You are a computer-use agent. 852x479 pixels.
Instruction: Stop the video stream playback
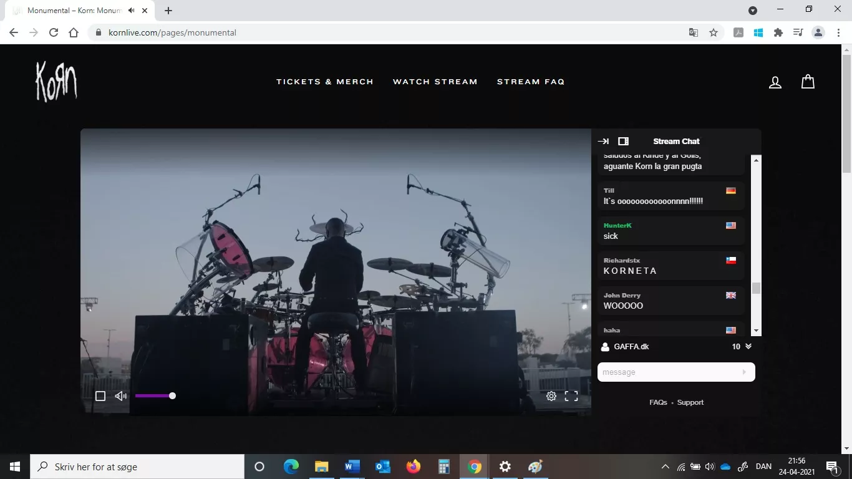click(100, 396)
